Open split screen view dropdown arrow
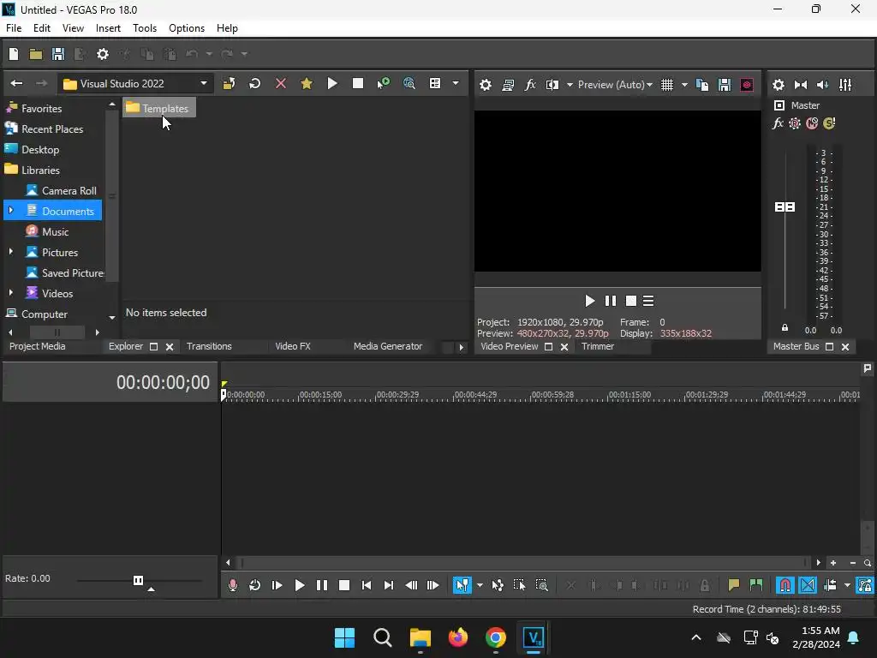 [570, 85]
